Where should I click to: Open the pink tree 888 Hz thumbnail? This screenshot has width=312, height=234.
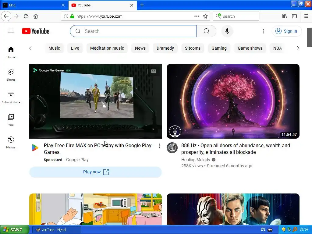click(x=233, y=101)
